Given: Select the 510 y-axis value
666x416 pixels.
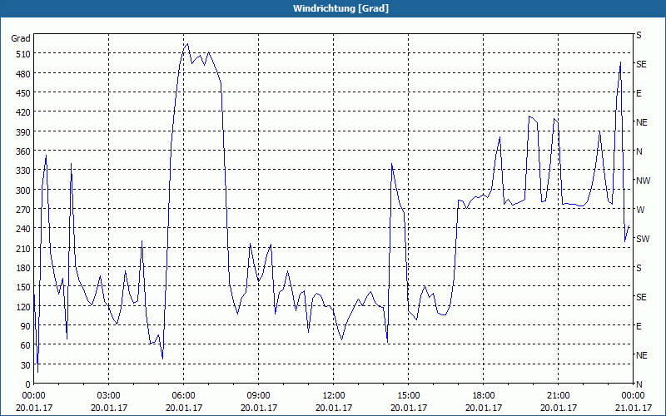Looking at the screenshot, I should click(x=23, y=54).
